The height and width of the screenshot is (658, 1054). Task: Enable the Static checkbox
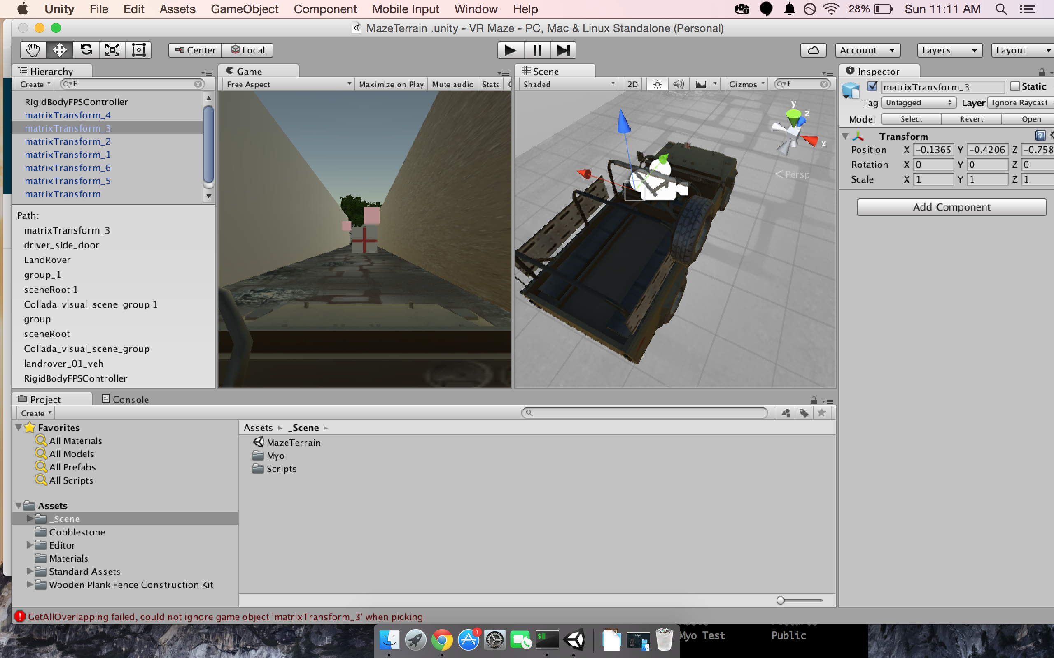click(x=1015, y=87)
